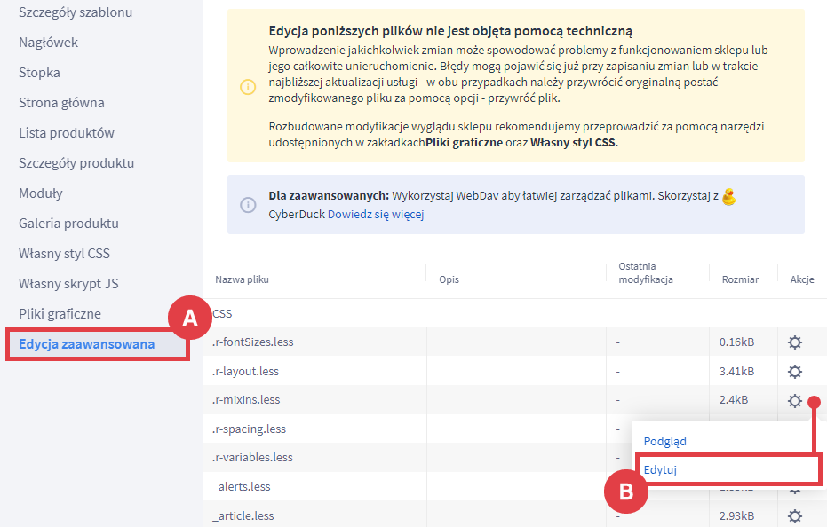Open gear actions for _article.less
The image size is (827, 527).
tap(794, 515)
